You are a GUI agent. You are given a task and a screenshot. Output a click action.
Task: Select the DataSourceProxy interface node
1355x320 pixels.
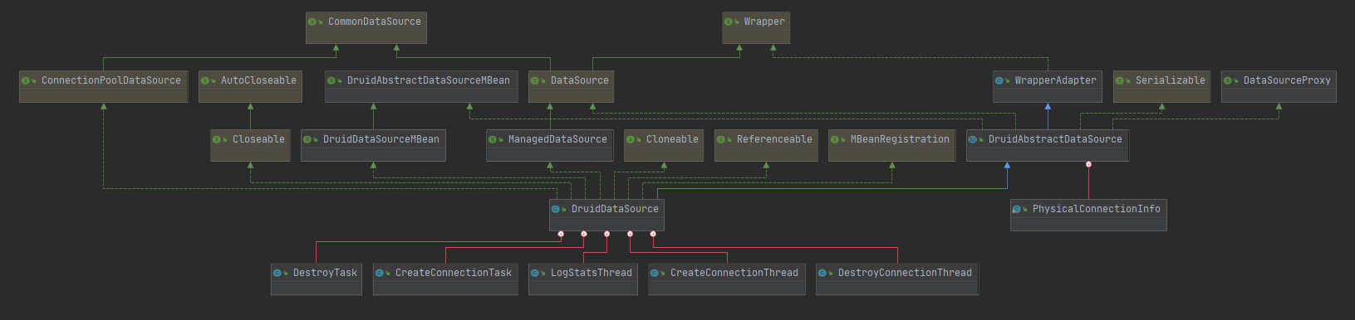[x=1279, y=86]
